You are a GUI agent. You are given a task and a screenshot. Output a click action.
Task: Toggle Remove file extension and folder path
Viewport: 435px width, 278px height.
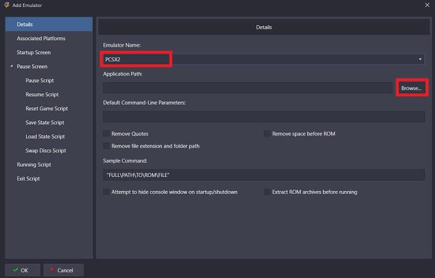click(106, 145)
